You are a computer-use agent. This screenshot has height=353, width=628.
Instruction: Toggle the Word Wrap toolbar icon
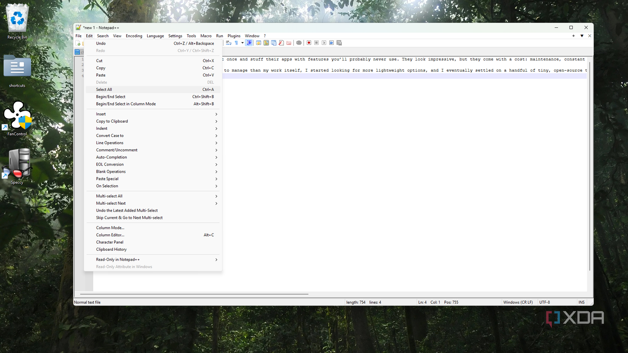pos(228,43)
